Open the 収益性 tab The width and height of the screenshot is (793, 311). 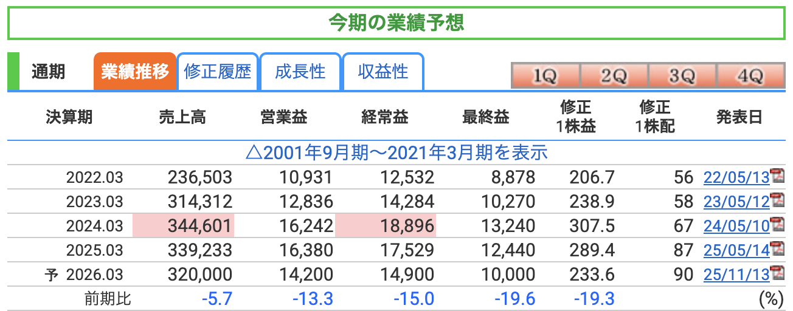pos(383,72)
